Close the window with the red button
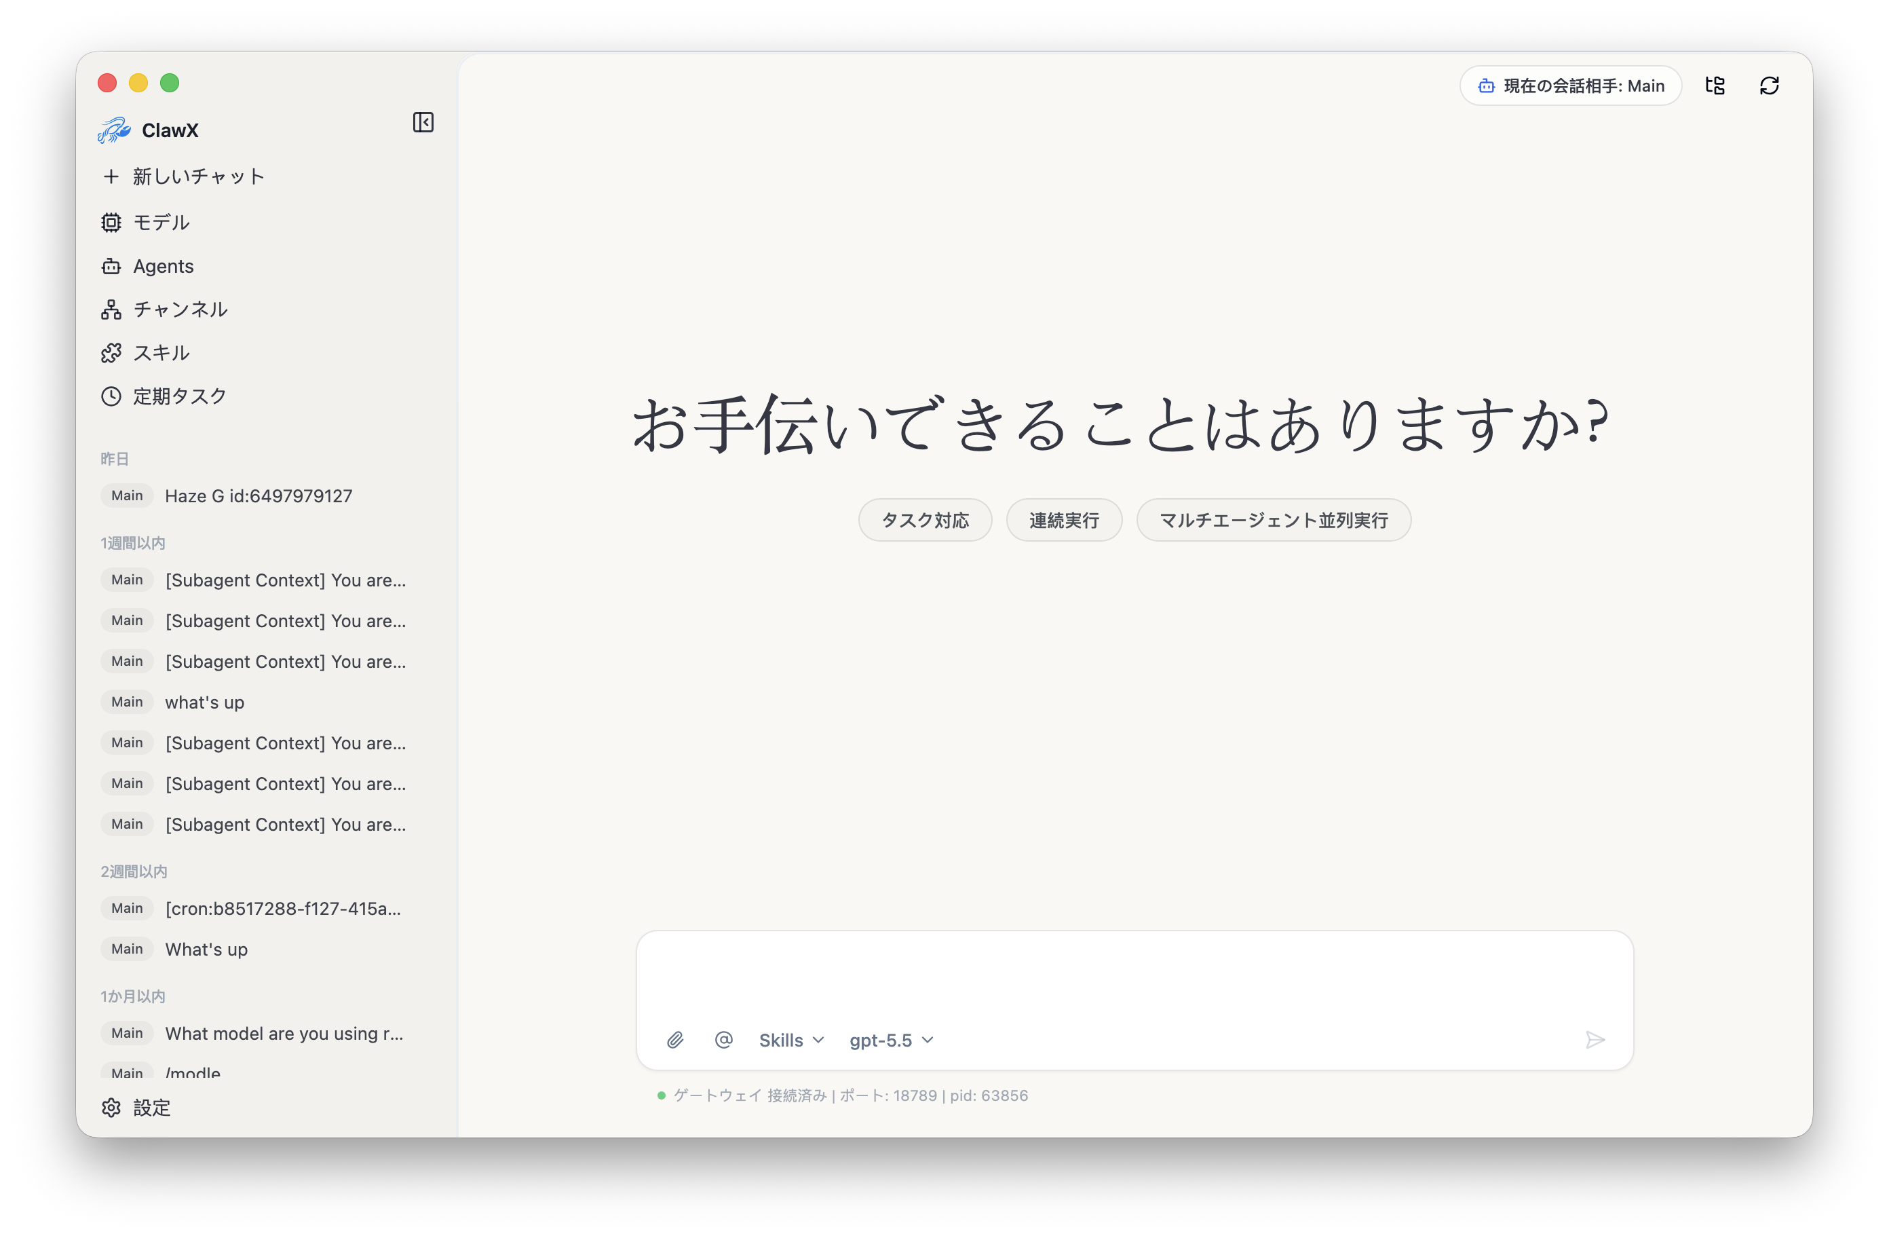 (x=107, y=83)
